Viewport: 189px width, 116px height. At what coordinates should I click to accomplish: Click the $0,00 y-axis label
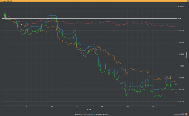tap(180, 19)
